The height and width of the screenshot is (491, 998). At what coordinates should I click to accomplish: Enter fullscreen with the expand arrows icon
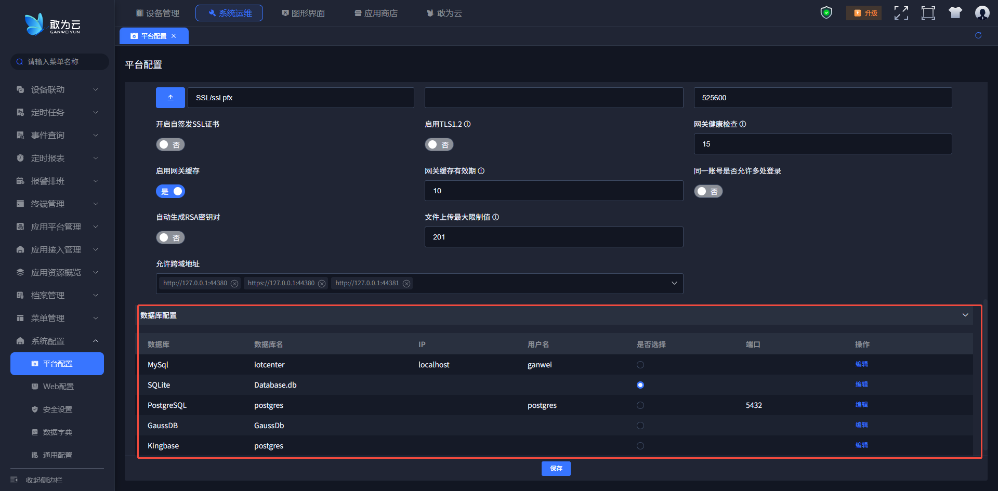pyautogui.click(x=901, y=13)
